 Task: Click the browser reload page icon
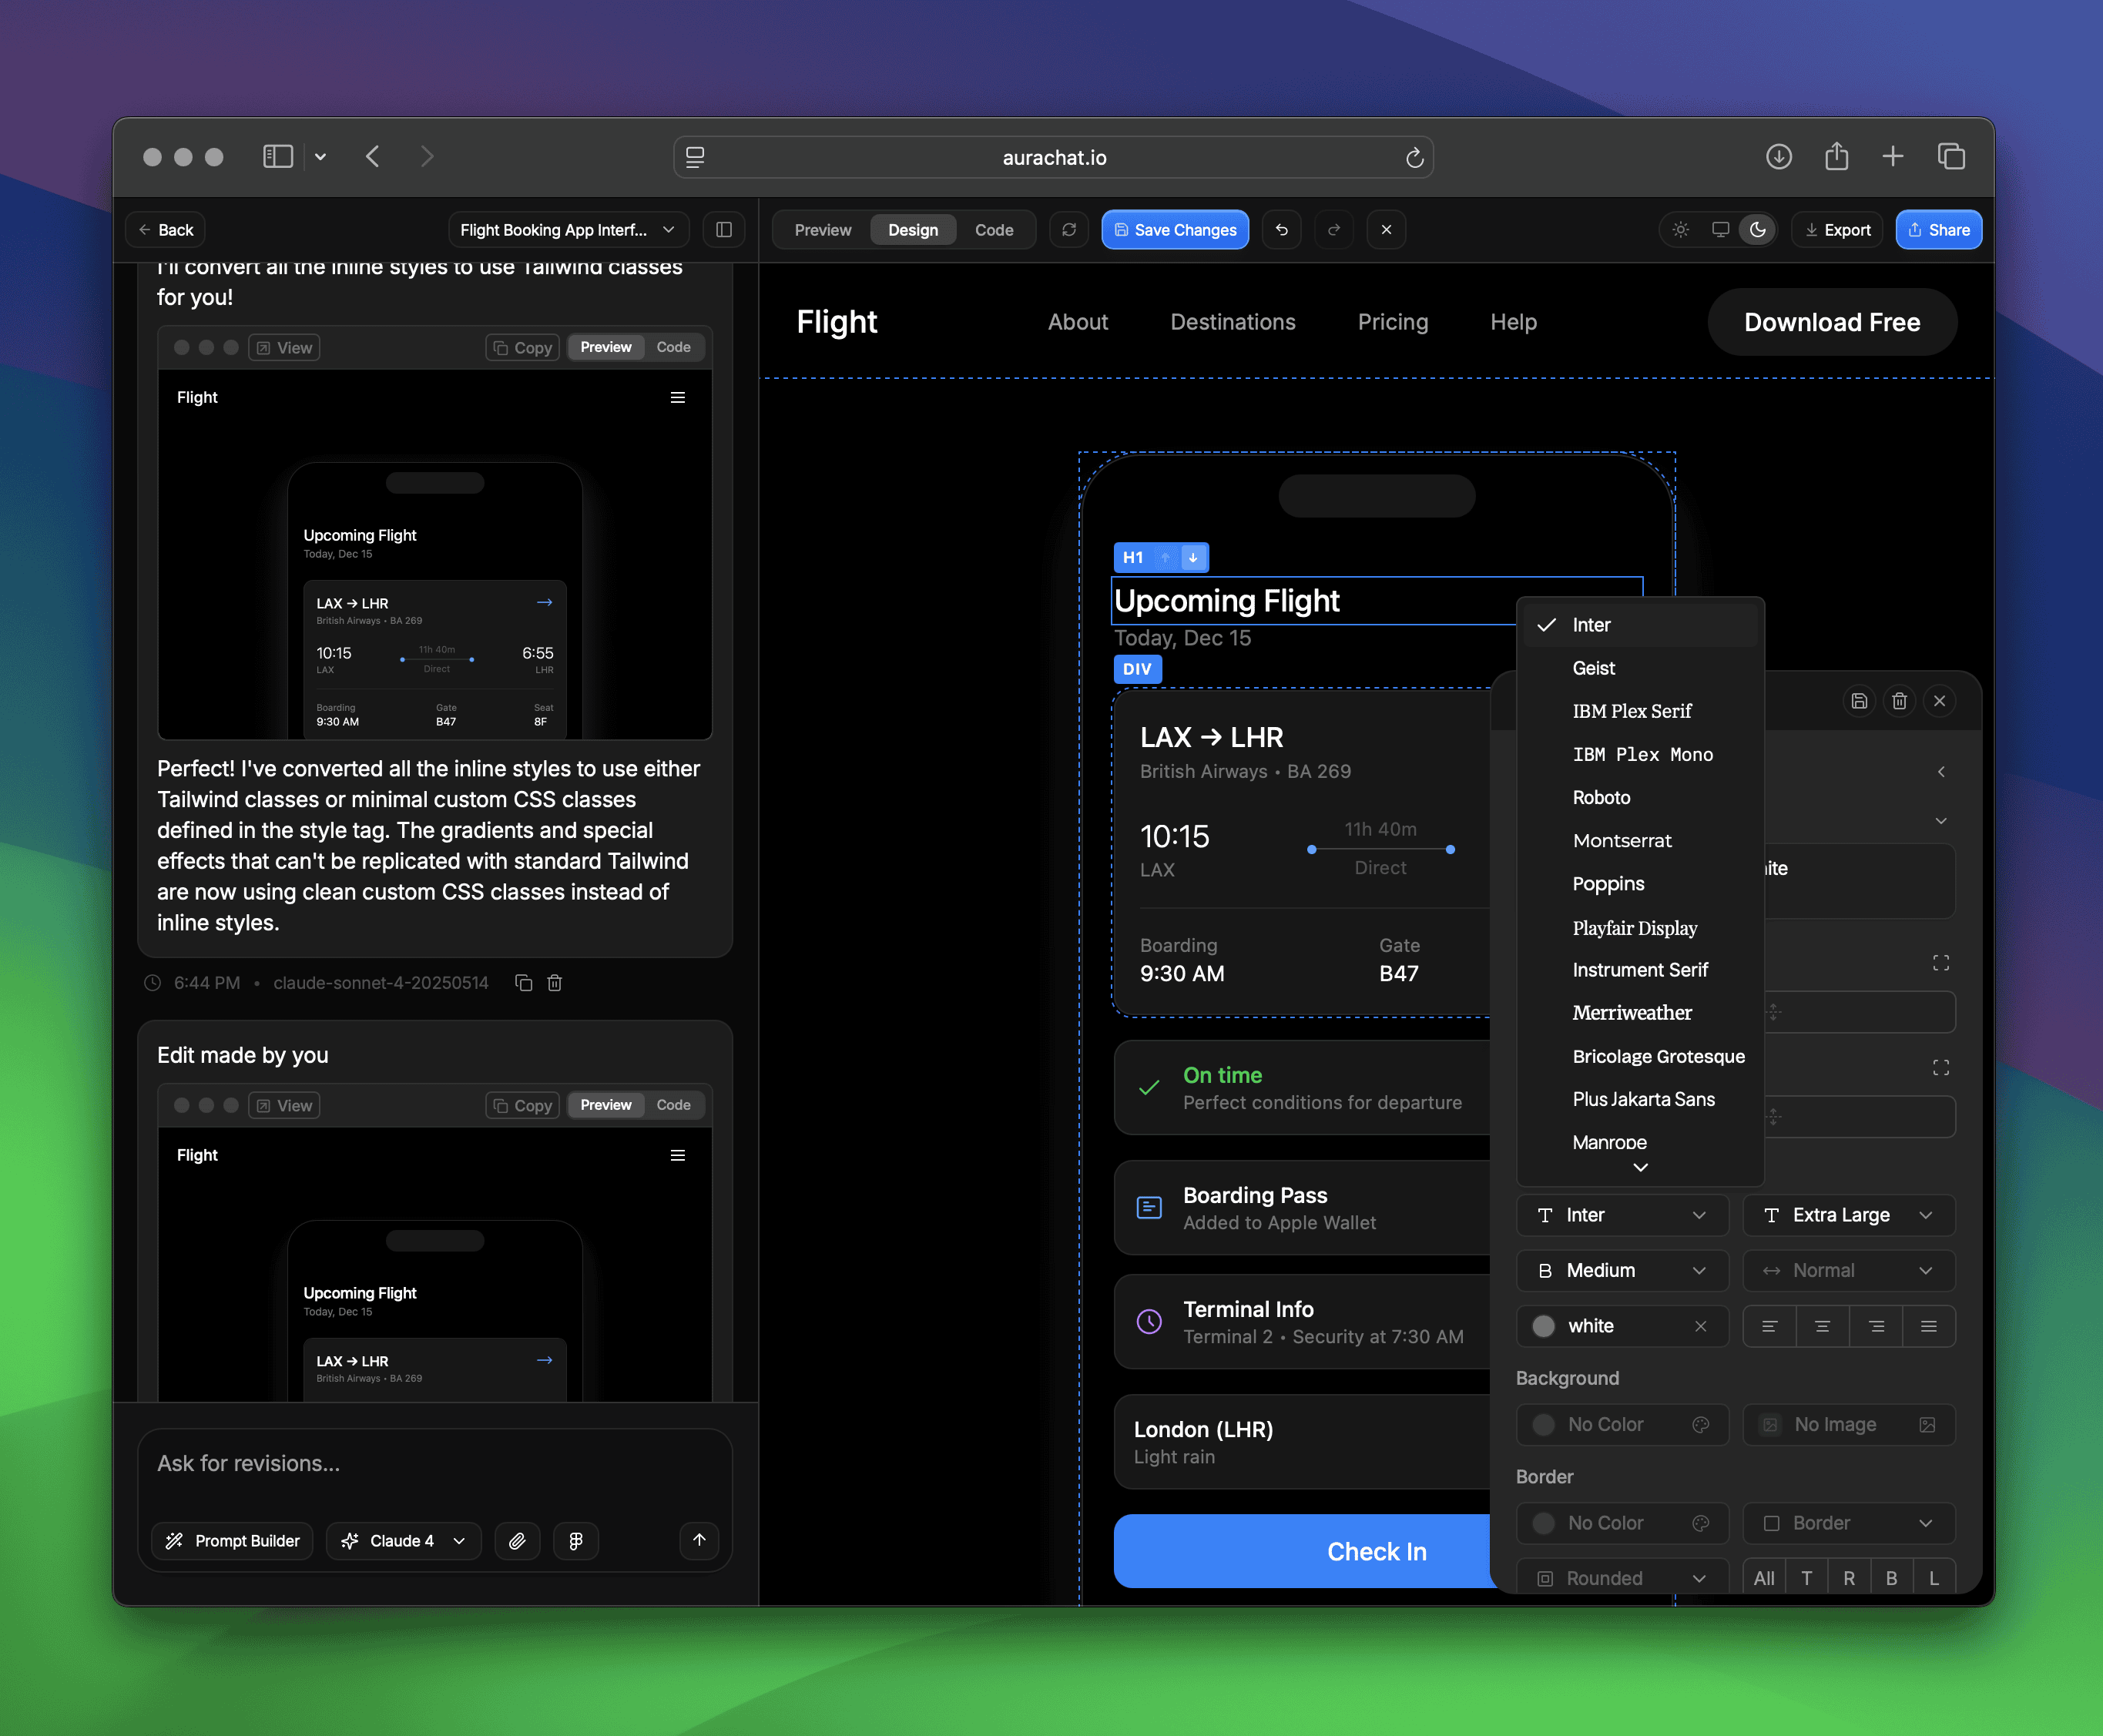(x=1414, y=158)
